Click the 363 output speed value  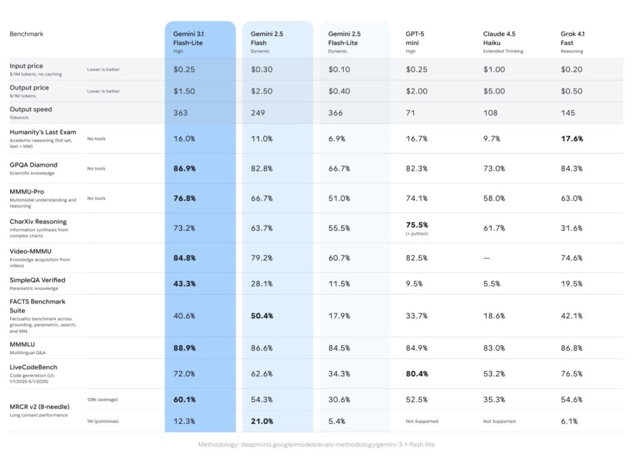tap(180, 113)
